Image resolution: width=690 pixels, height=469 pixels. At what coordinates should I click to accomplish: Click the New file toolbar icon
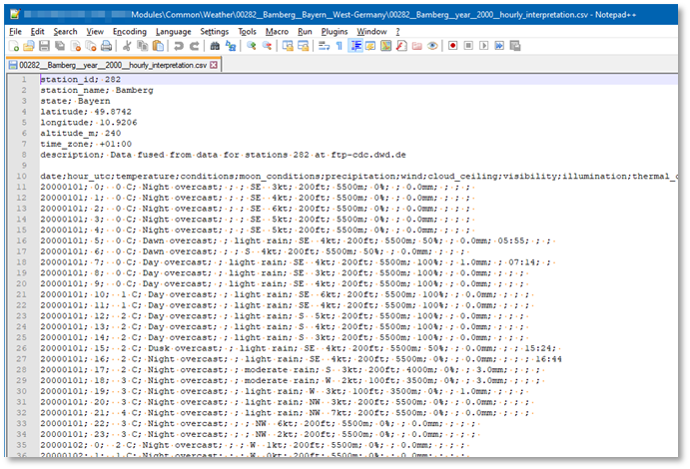point(15,46)
